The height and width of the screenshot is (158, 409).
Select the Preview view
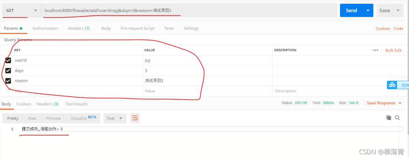[54, 118]
